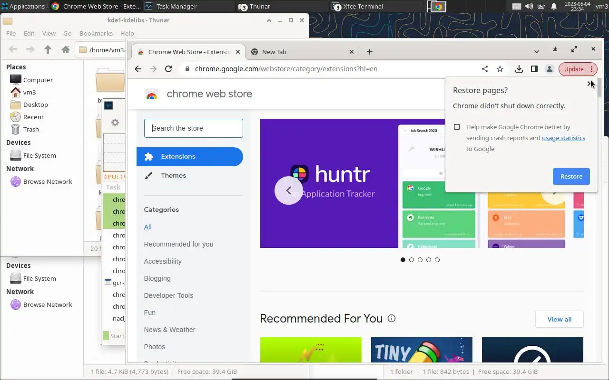The height and width of the screenshot is (380, 609).
Task: Open Thunar Bookmarks menu
Action: 96,33
